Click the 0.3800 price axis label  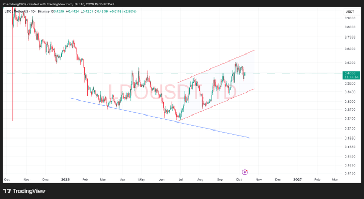pyautogui.click(x=350, y=83)
